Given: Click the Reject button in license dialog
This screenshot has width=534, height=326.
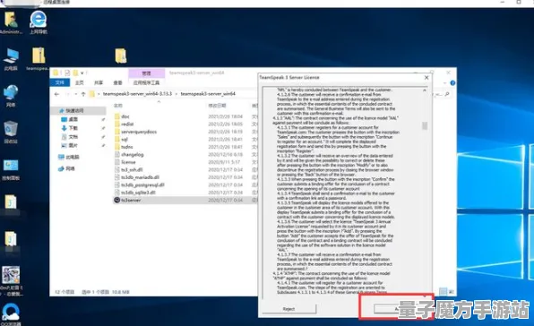Looking at the screenshot, I should (289, 309).
